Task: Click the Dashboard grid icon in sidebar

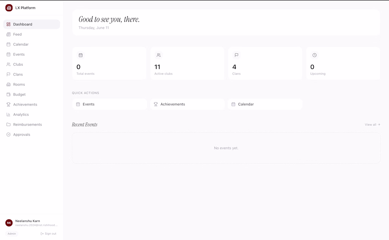Action: (x=8, y=24)
